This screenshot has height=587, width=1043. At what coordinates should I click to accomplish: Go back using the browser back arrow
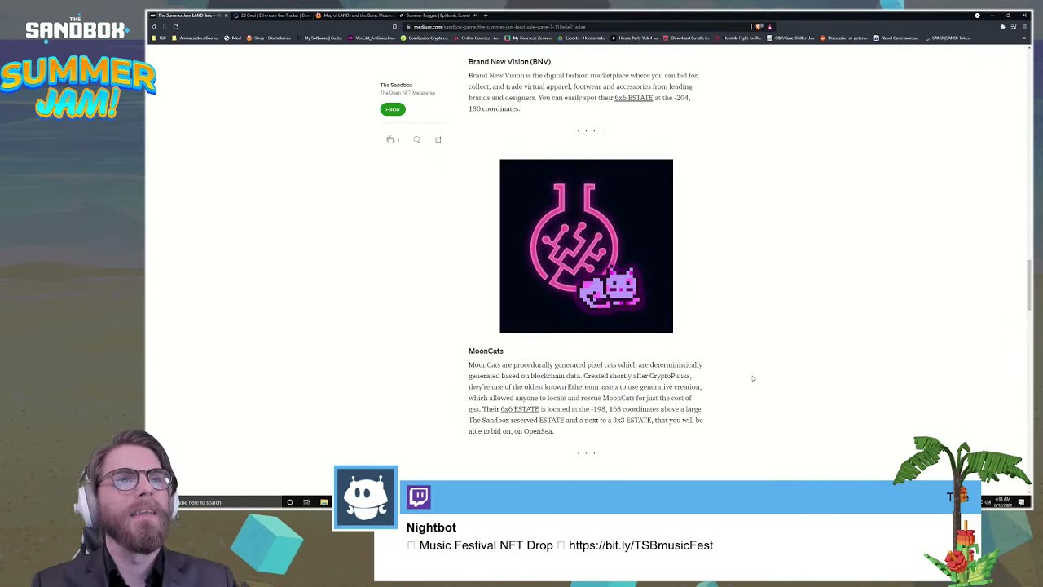153,27
